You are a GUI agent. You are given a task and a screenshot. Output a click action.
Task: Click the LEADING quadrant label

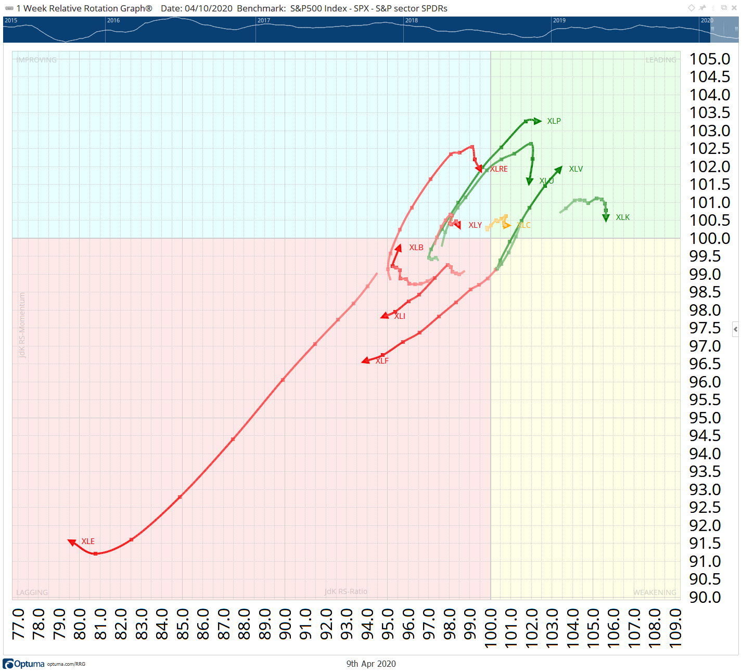coord(660,59)
